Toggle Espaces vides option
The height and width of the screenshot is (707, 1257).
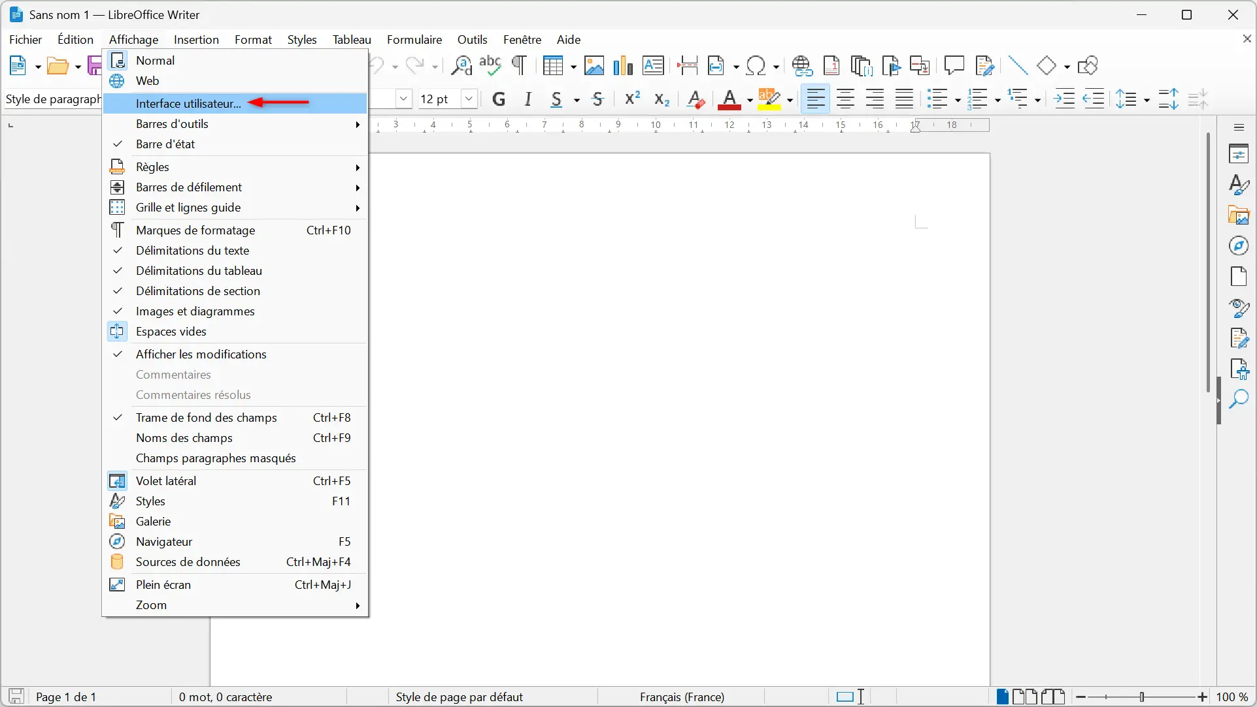point(235,332)
